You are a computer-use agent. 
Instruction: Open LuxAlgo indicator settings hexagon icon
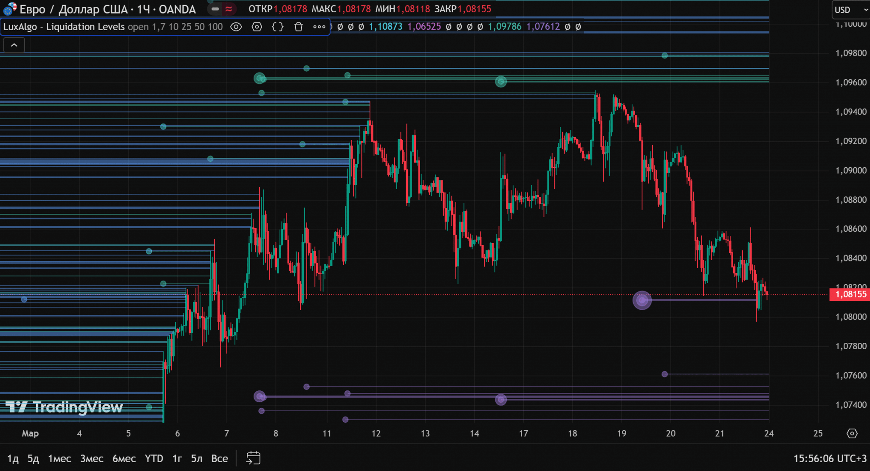(x=257, y=27)
